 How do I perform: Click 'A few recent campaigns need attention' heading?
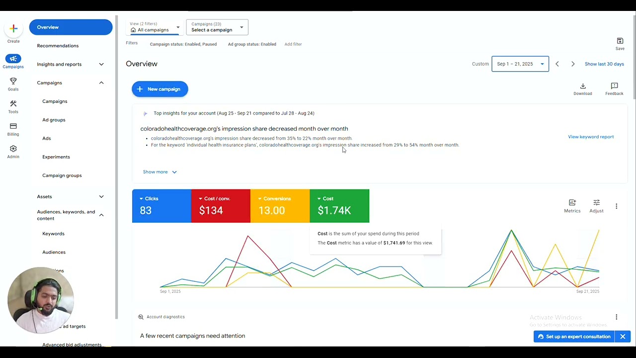point(193,336)
